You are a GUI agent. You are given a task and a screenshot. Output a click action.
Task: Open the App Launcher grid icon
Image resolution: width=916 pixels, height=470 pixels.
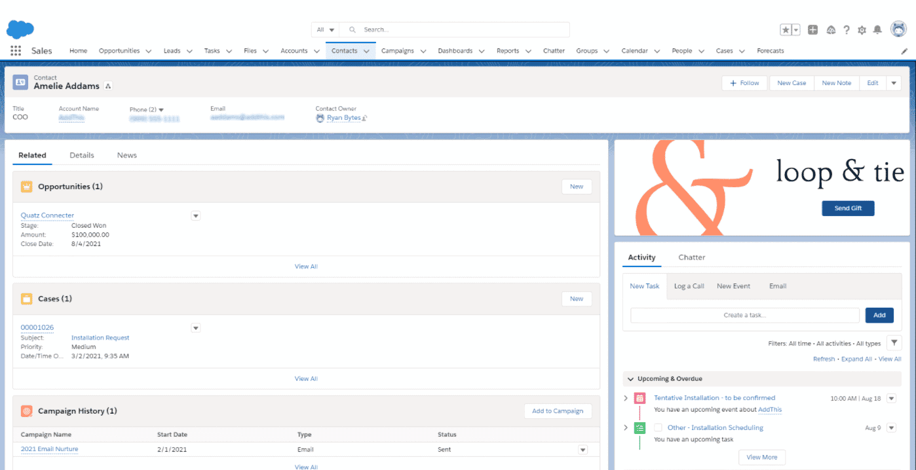tap(16, 51)
